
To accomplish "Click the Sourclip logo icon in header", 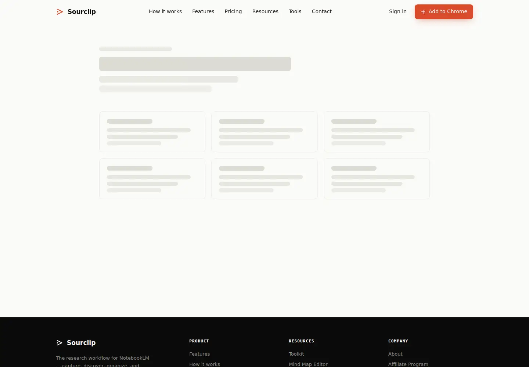I will [x=60, y=12].
